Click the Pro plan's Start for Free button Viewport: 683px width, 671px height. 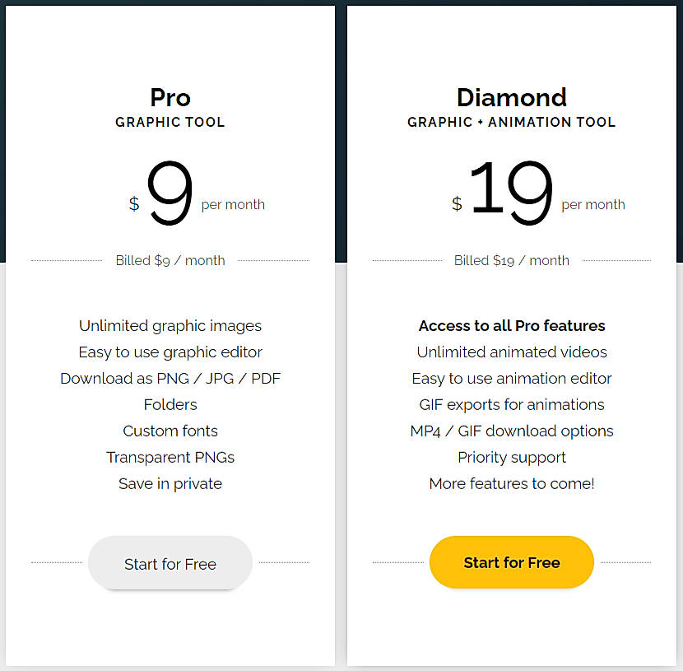[x=170, y=563]
